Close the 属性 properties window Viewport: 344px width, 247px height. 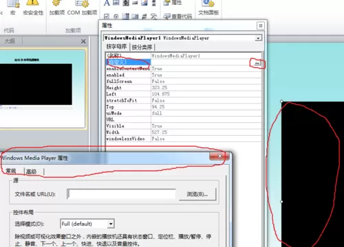point(261,25)
